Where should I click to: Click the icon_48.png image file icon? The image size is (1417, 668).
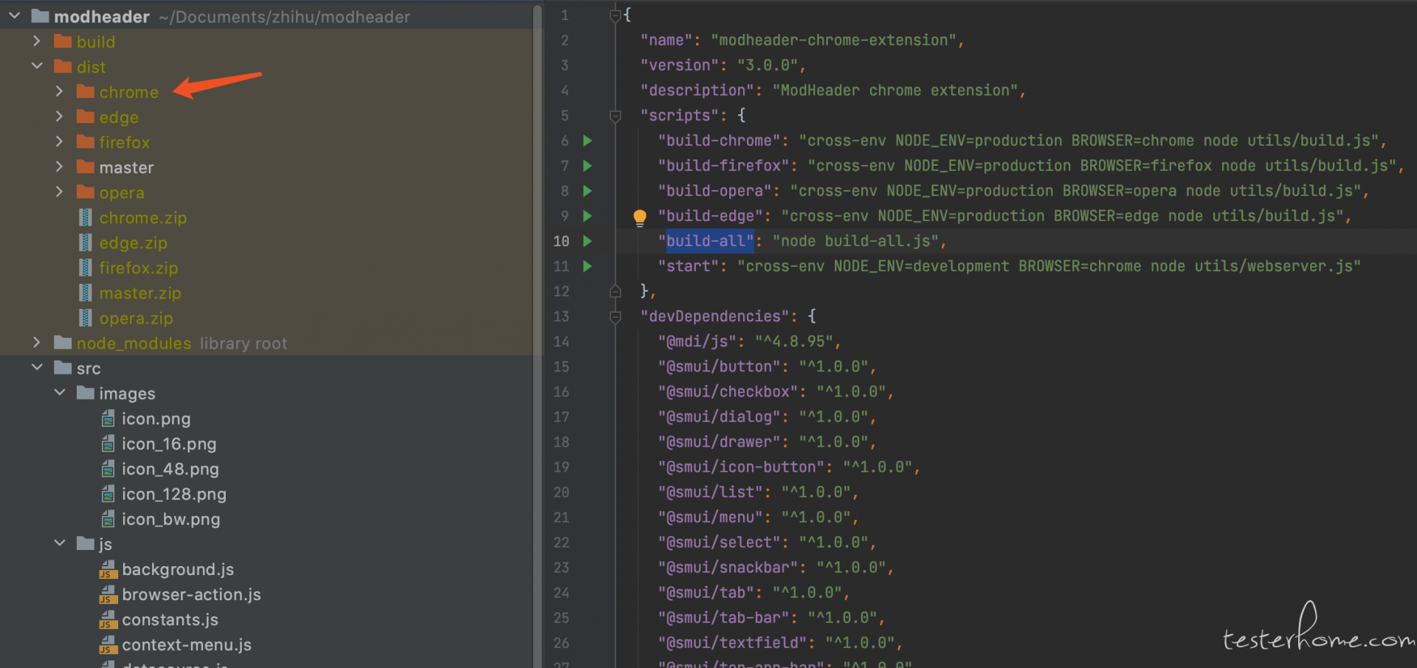click(108, 469)
